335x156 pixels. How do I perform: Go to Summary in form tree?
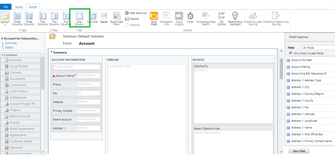[x=11, y=43]
